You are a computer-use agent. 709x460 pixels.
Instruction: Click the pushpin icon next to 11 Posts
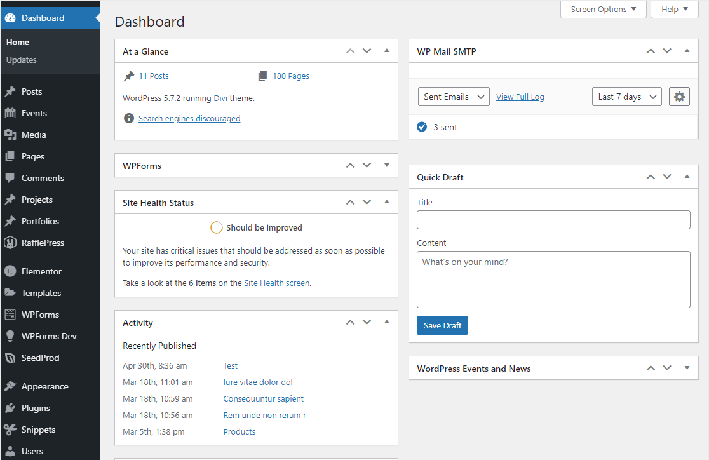point(129,76)
